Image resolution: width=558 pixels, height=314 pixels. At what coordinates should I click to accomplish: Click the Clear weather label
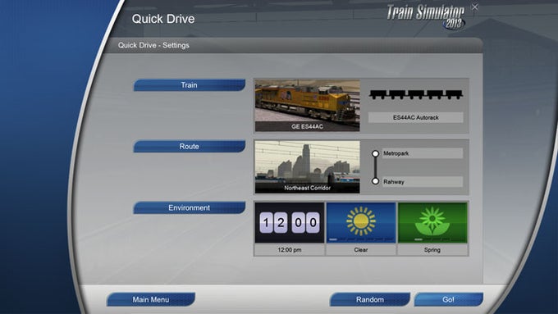click(361, 250)
